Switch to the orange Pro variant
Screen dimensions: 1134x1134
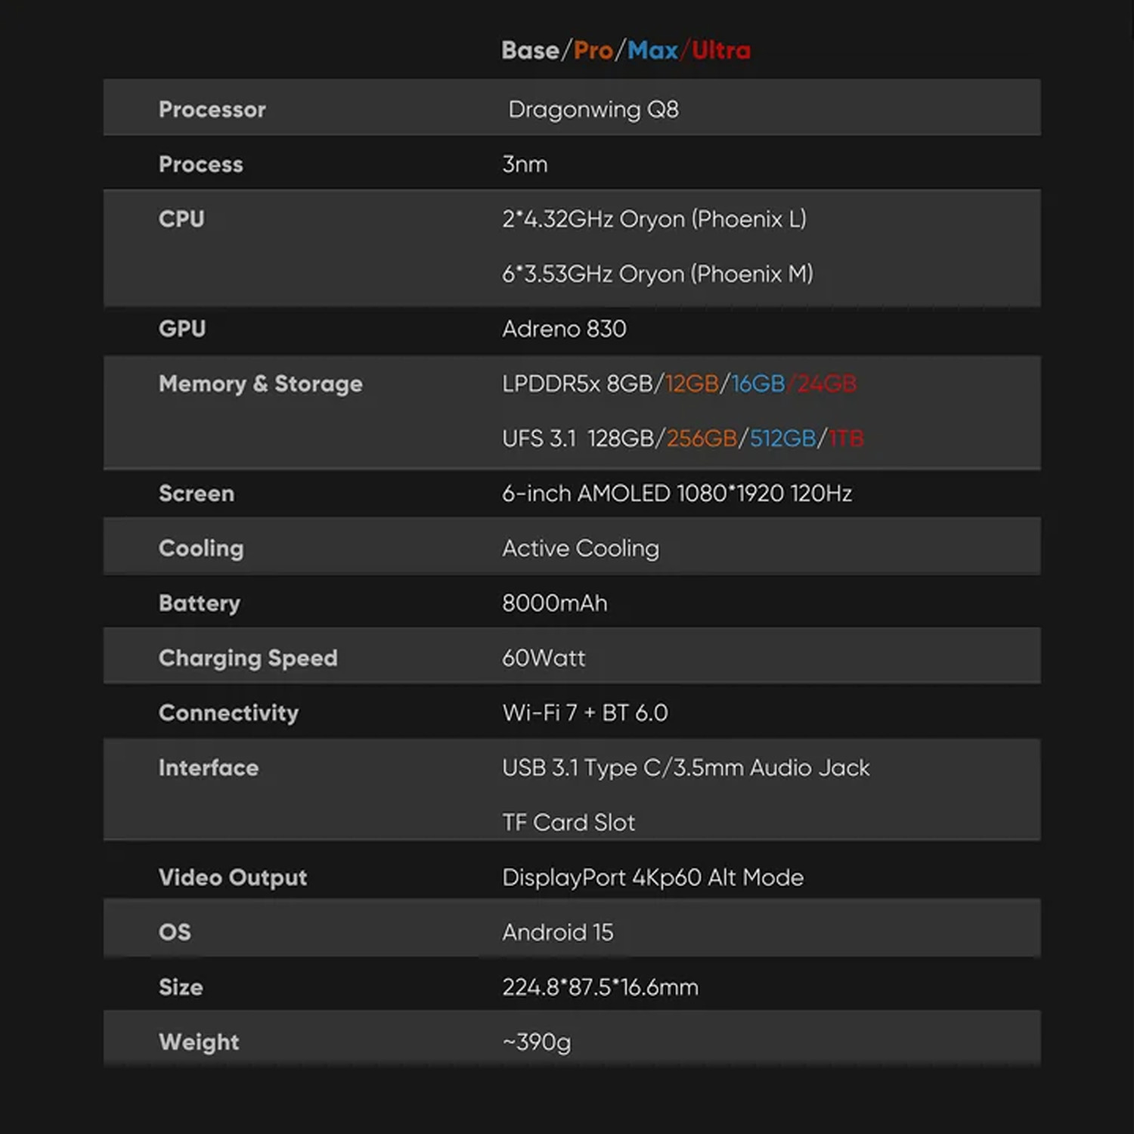593,51
